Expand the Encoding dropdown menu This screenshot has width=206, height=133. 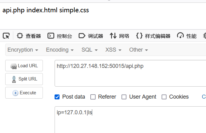[x=60, y=50]
